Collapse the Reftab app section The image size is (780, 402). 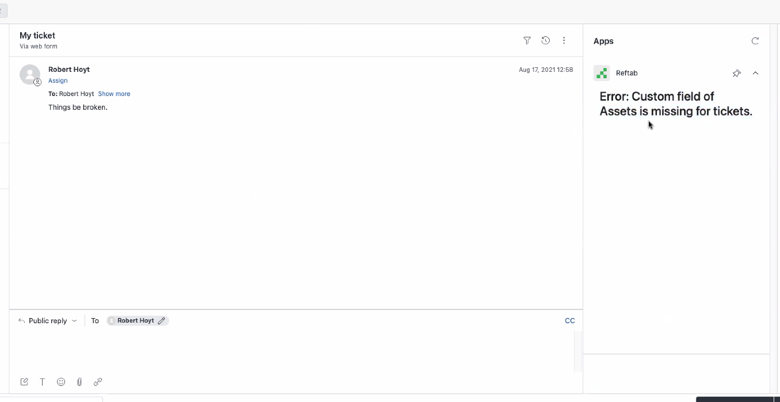click(756, 73)
